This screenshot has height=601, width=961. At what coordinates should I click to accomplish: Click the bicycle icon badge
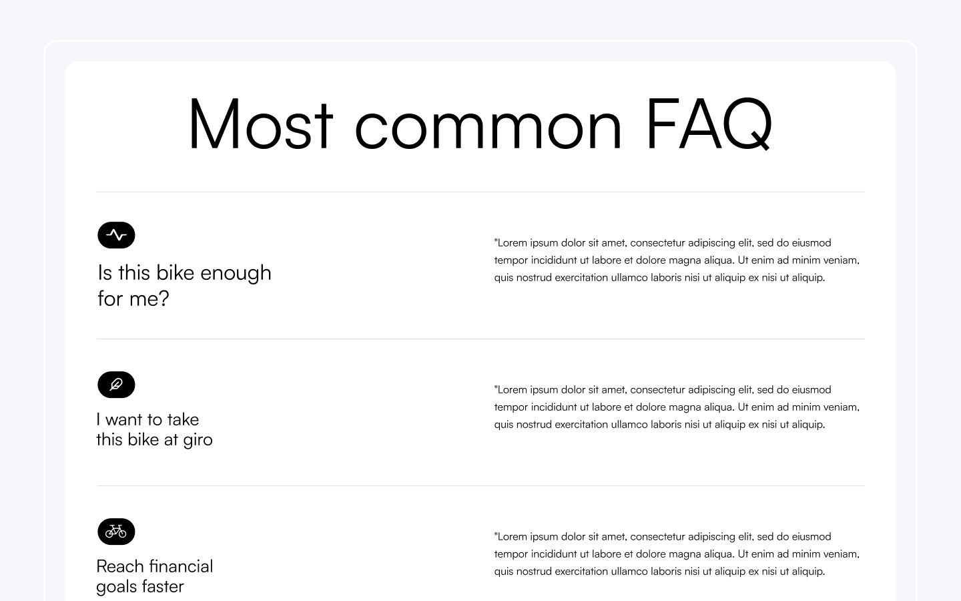click(x=116, y=532)
